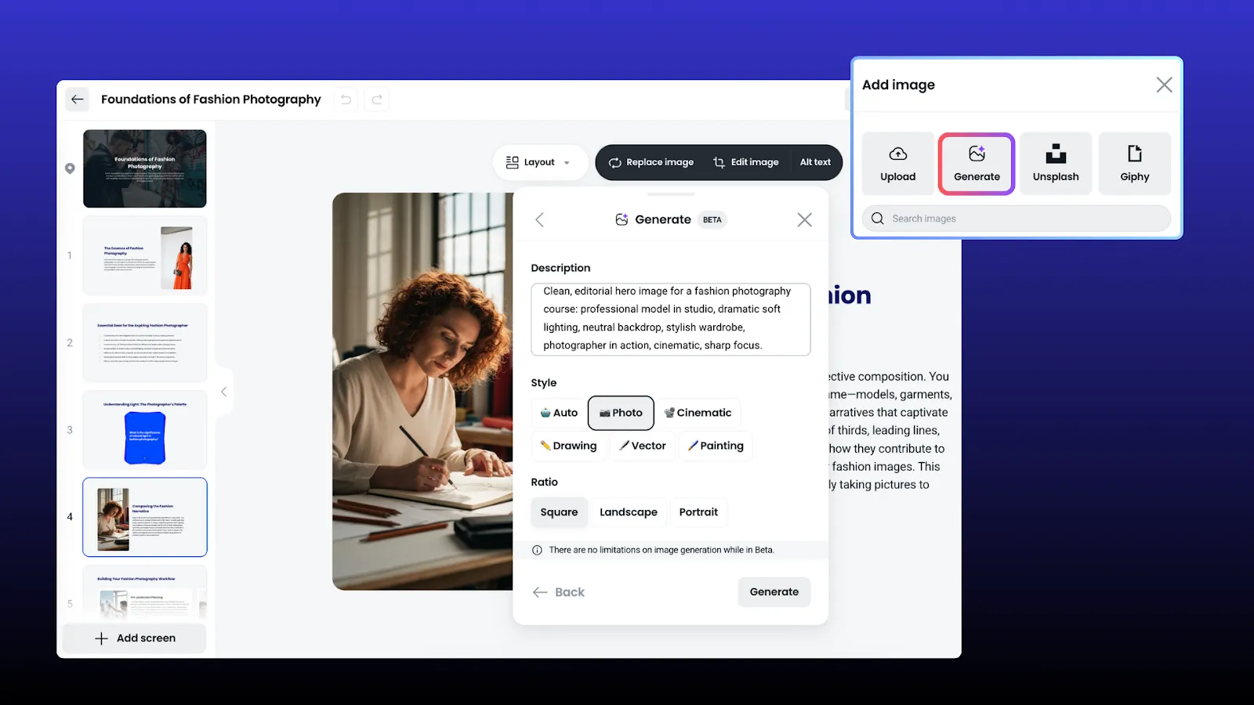Open Giphy image source
Viewport: 1254px width, 705px height.
pyautogui.click(x=1134, y=164)
